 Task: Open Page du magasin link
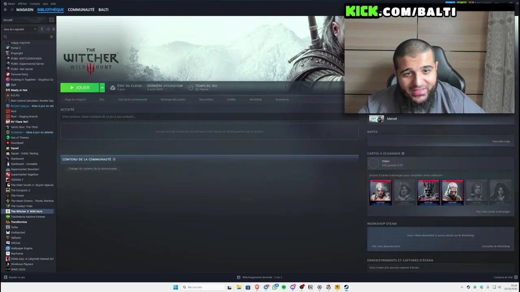point(75,99)
